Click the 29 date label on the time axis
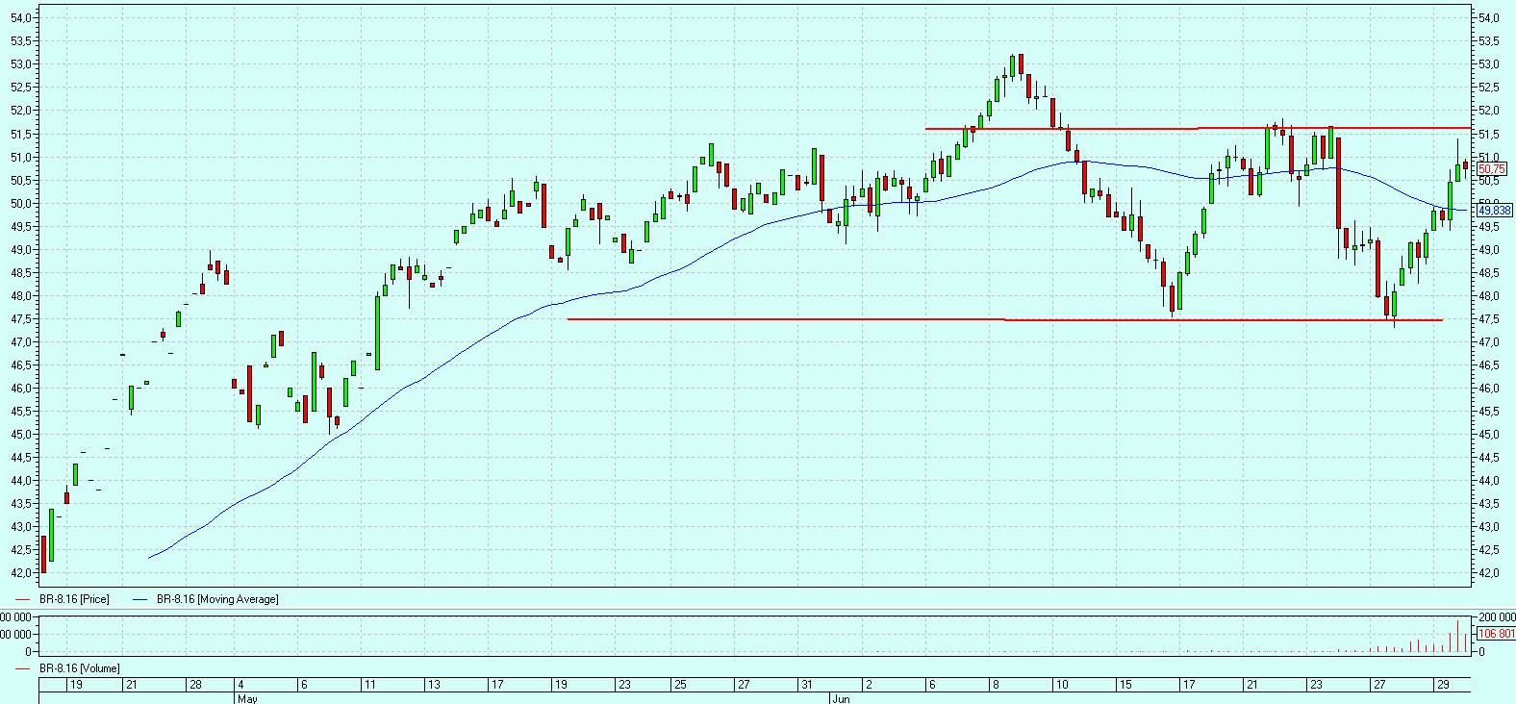1516x704 pixels. 1443,685
